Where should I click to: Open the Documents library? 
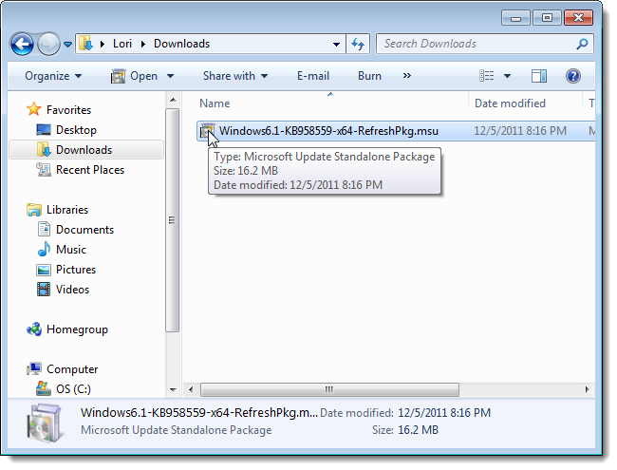[84, 230]
